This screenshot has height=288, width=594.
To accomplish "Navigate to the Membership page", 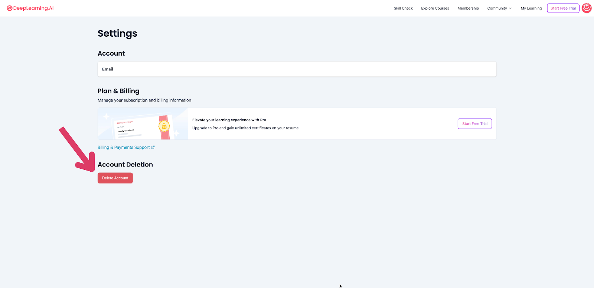I will pyautogui.click(x=468, y=8).
